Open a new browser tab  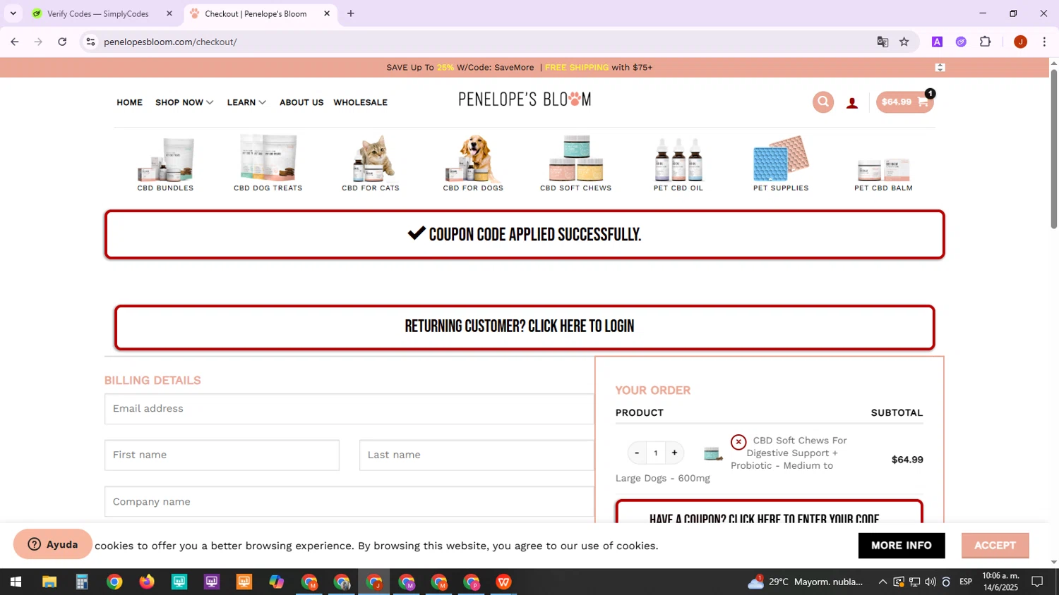point(351,13)
